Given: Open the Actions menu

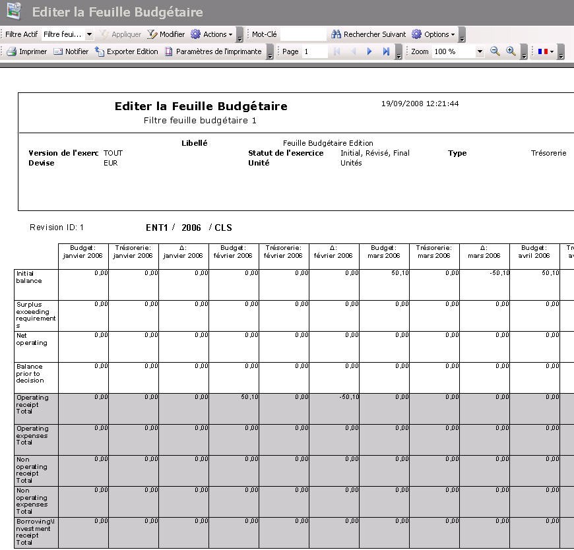Looking at the screenshot, I should pos(211,34).
